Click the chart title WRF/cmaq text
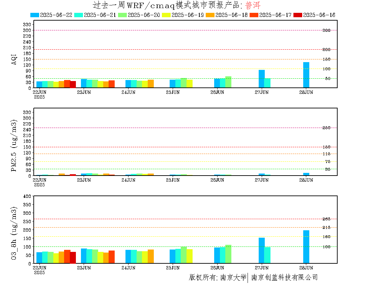The width and height of the screenshot is (371, 287). (150, 5)
